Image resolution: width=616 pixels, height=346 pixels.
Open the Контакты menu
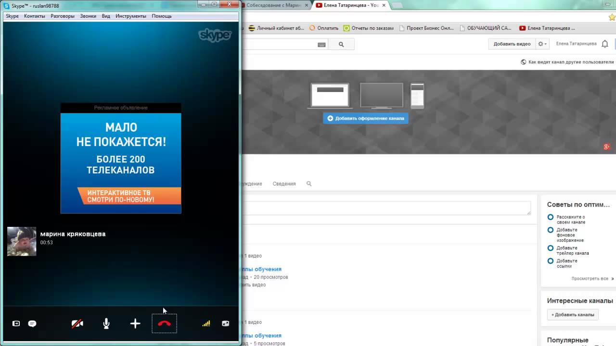click(35, 16)
